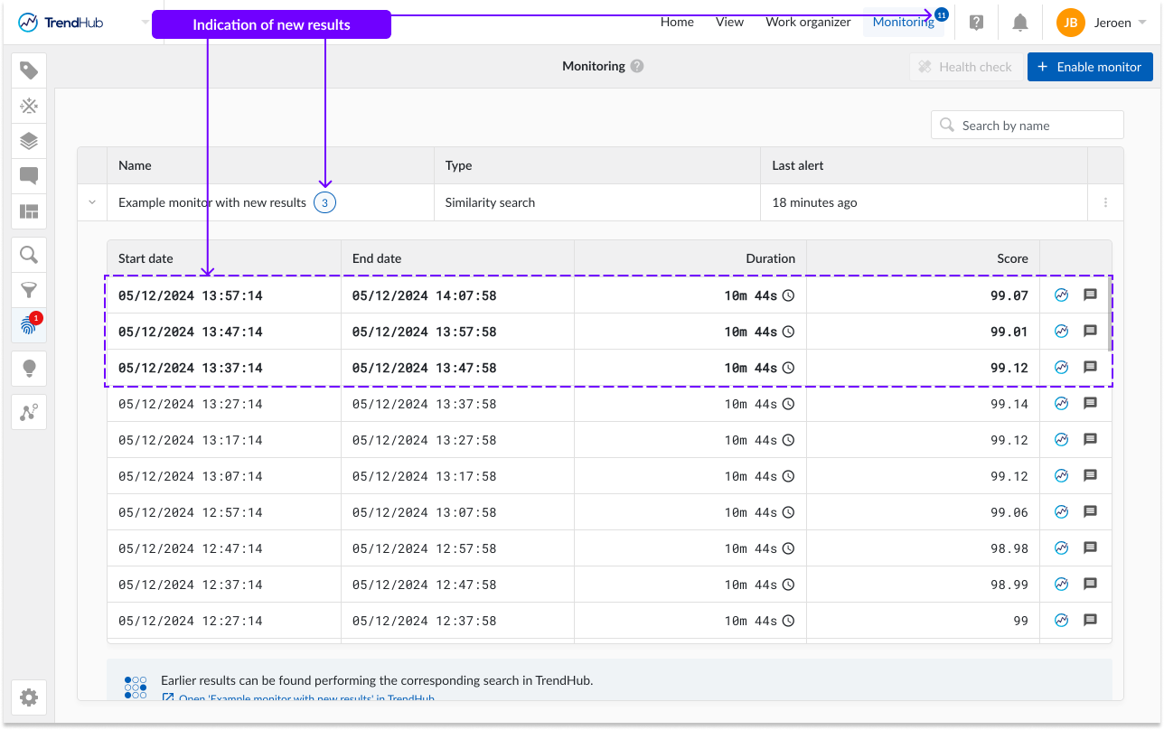Open comment icon for score 99.01 row

1090,331
